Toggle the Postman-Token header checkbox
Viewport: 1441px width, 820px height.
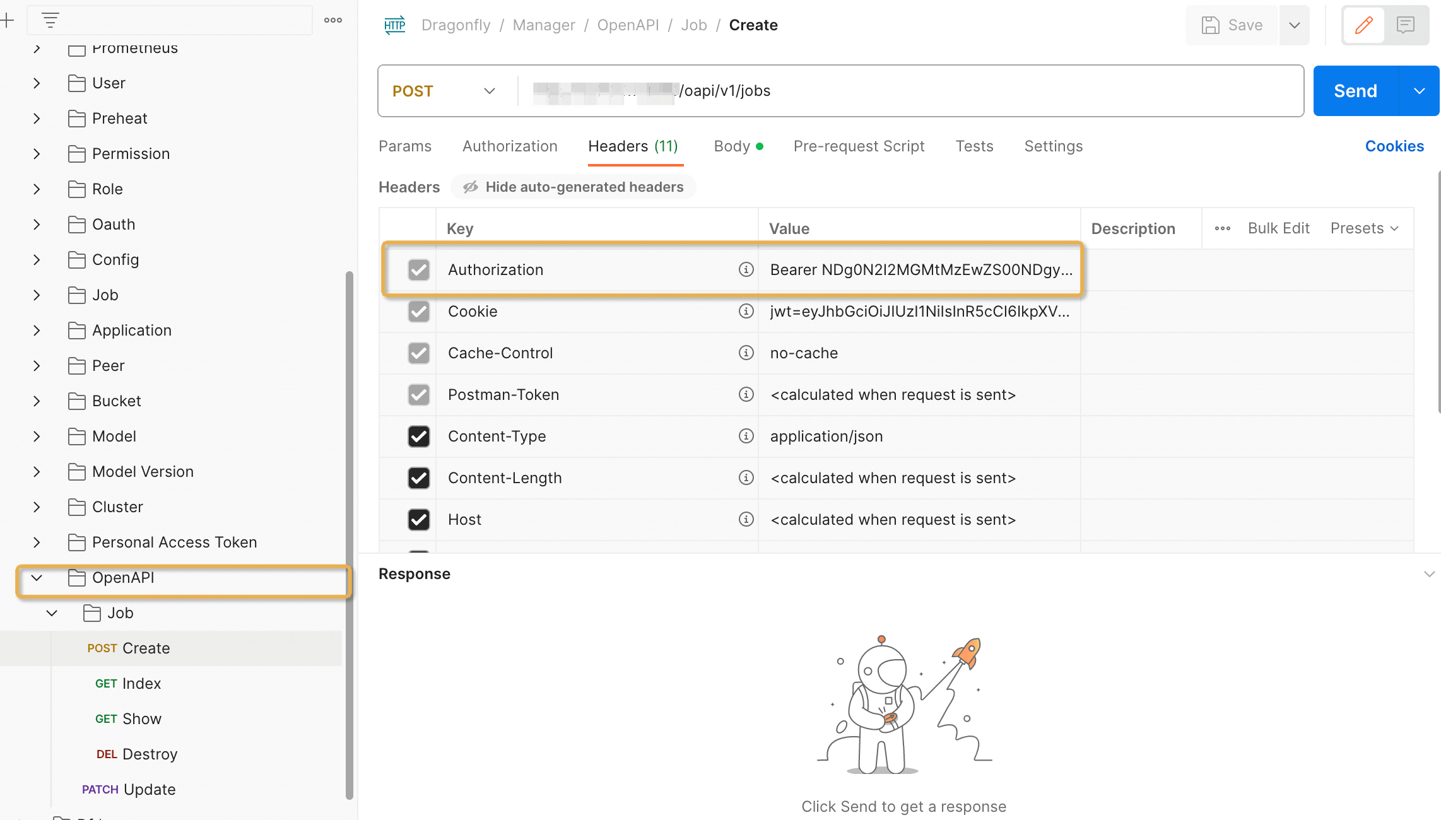pos(419,395)
